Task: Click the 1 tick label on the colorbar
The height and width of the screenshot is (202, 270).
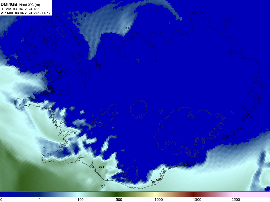Action: (x=40, y=200)
